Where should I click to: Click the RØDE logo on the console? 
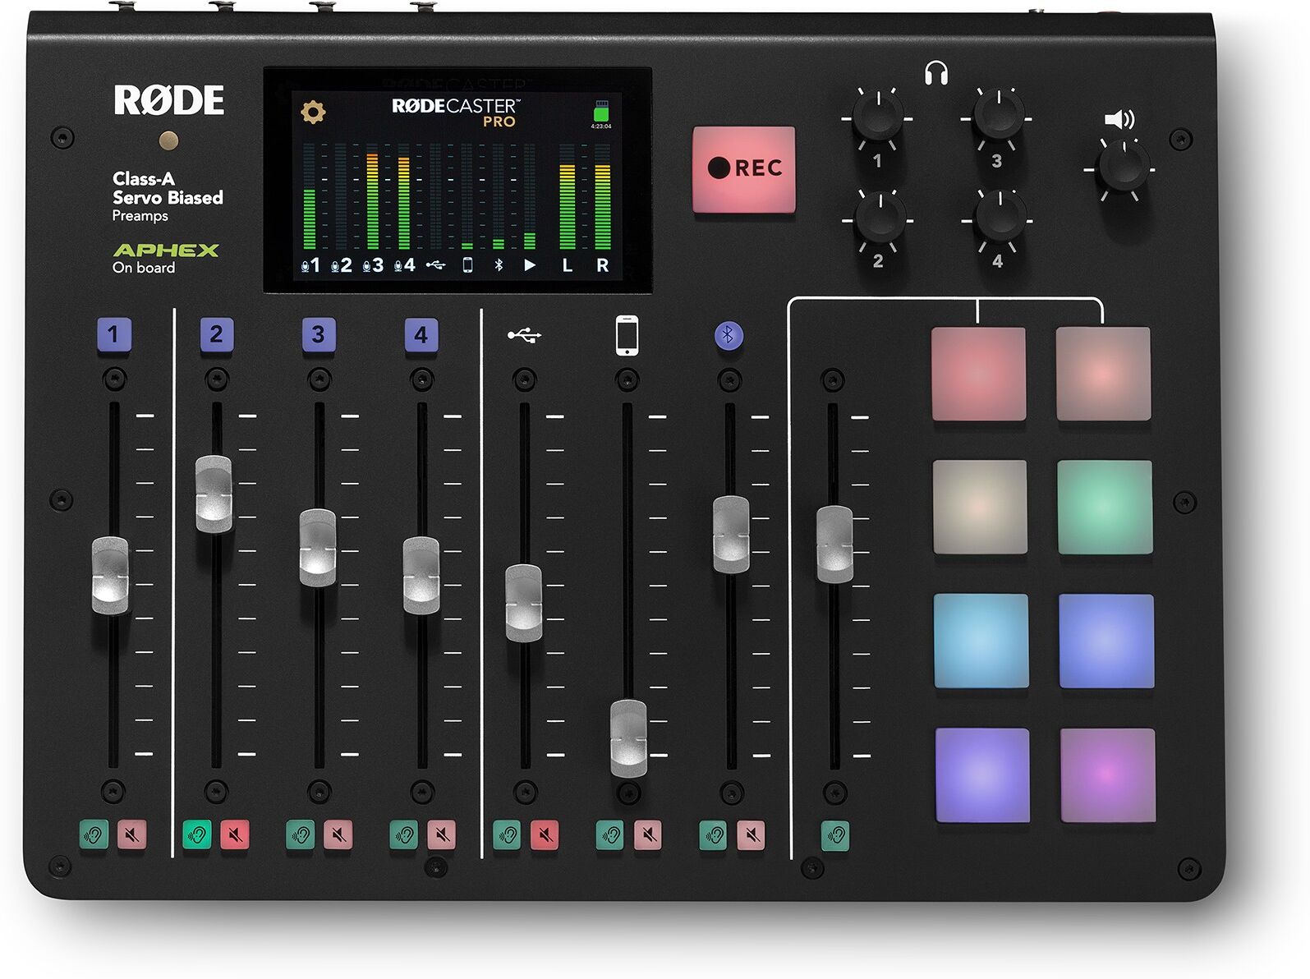click(x=168, y=100)
